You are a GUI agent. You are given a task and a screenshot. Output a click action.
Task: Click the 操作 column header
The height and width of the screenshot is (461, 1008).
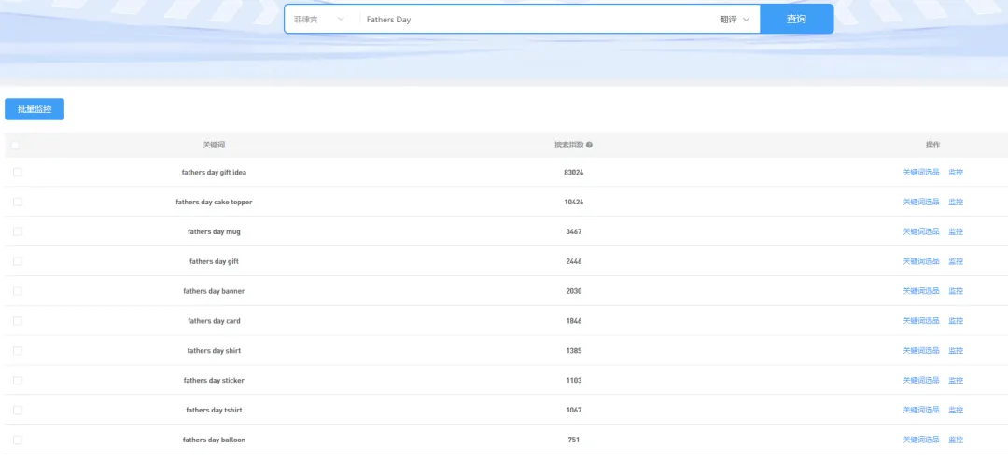pyautogui.click(x=932, y=146)
